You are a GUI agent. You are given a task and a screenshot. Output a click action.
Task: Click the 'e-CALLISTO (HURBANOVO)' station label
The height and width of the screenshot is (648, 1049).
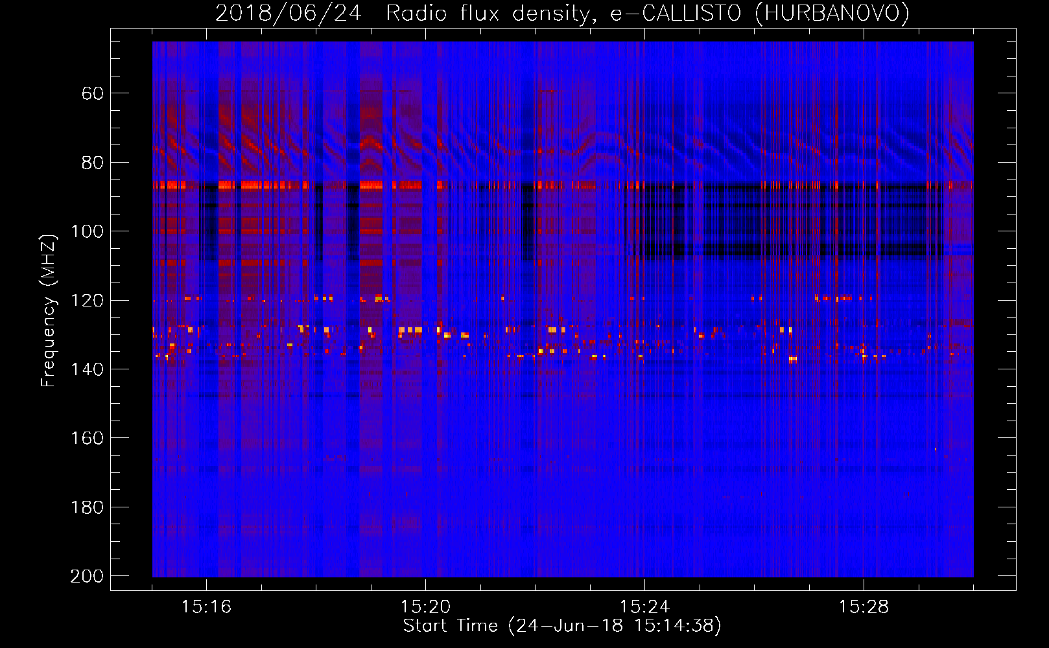(760, 13)
